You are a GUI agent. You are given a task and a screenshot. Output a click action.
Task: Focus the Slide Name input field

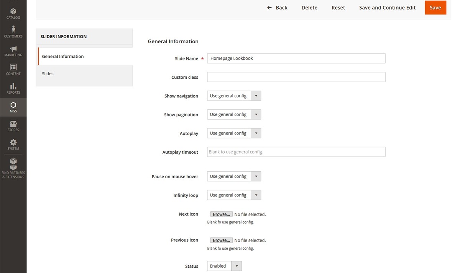(x=296, y=58)
